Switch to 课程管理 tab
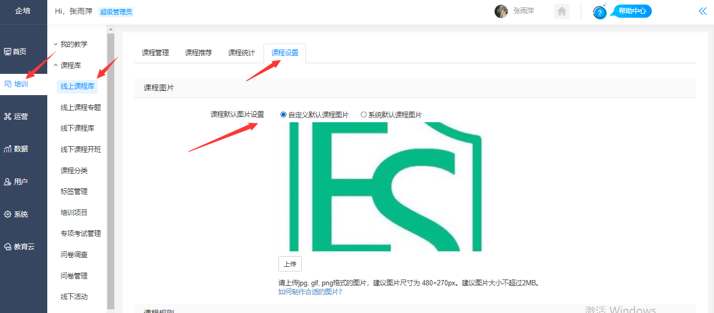714x313 pixels. coord(155,53)
